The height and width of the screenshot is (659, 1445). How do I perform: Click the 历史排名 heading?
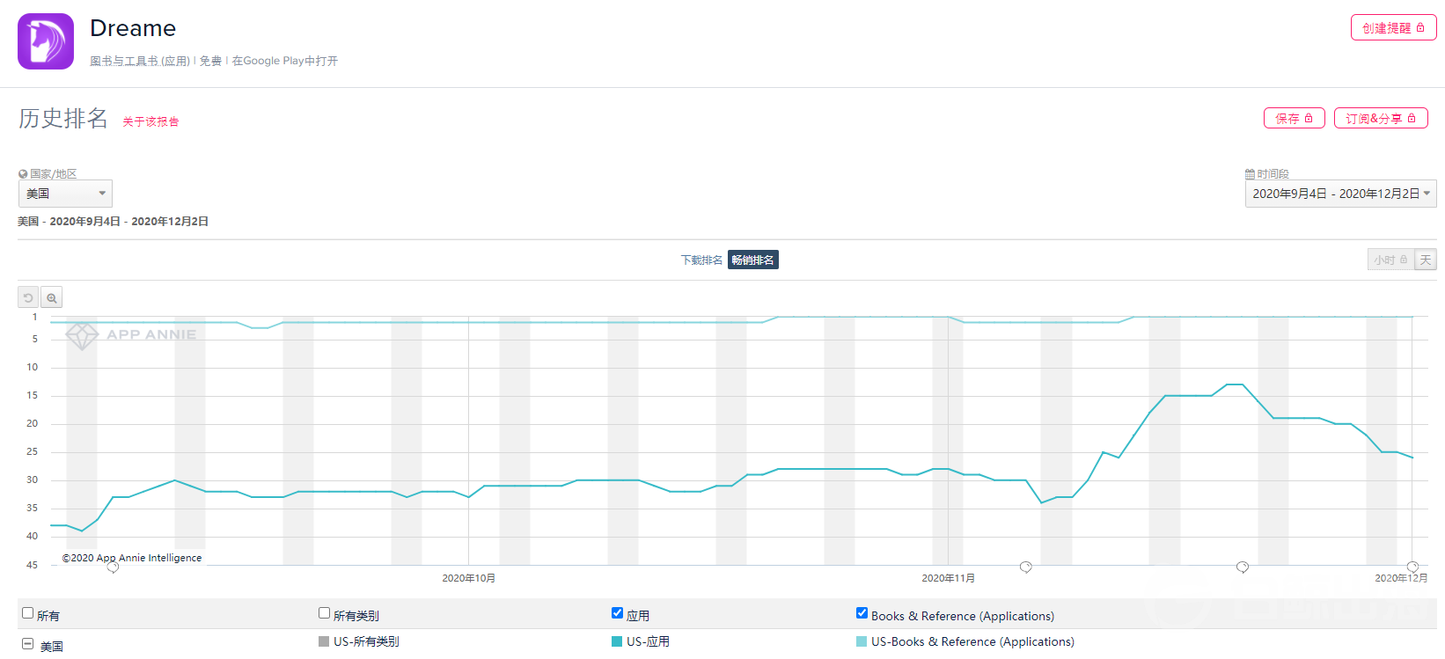[63, 119]
